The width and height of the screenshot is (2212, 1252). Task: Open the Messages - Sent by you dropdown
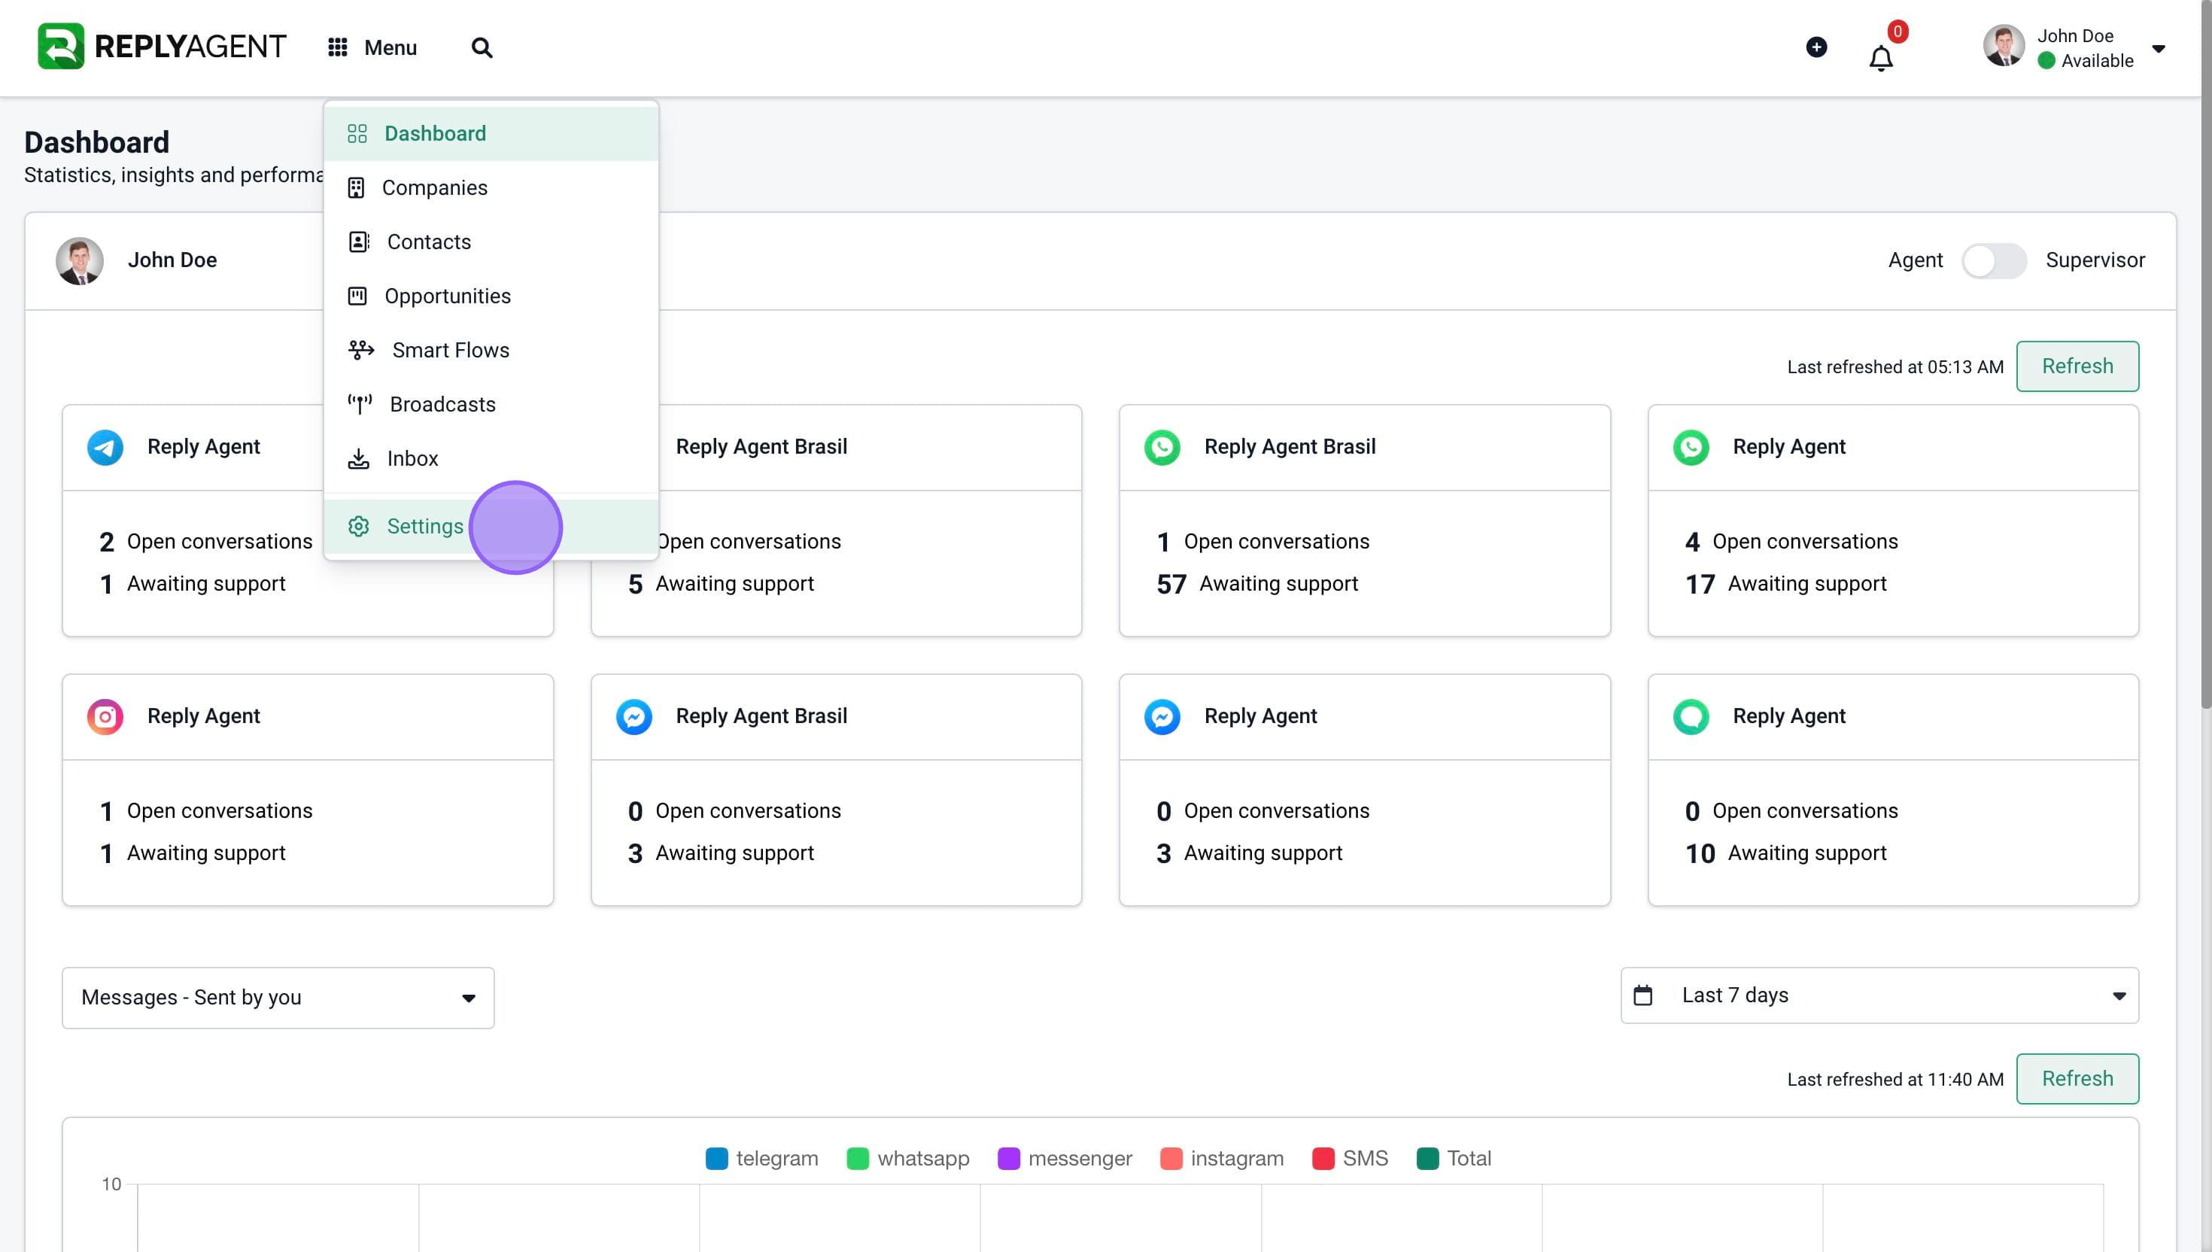[278, 998]
